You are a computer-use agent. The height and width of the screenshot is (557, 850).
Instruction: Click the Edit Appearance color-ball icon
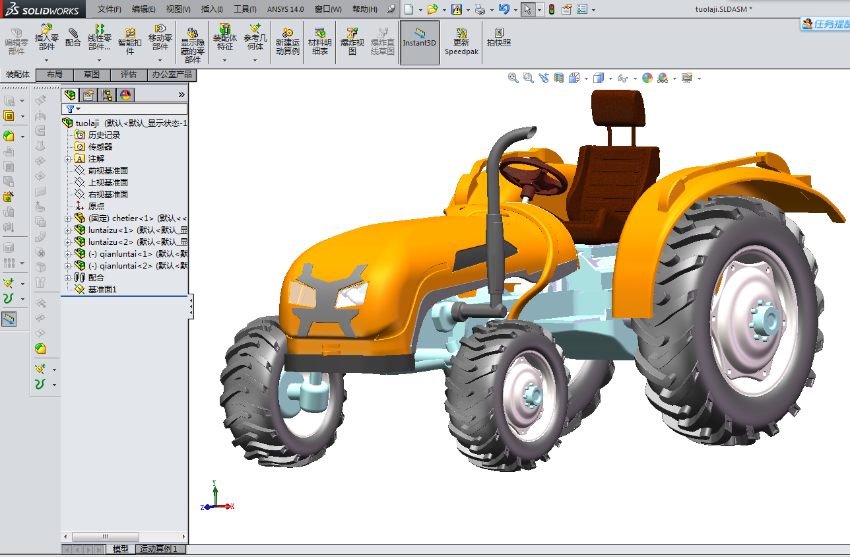coord(647,78)
